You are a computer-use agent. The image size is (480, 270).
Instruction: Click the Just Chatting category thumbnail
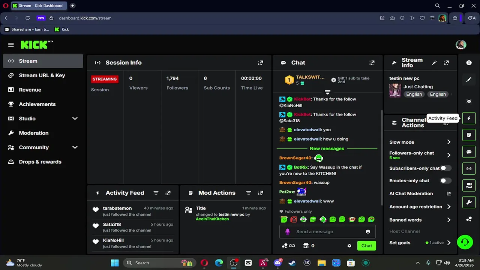[395, 90]
